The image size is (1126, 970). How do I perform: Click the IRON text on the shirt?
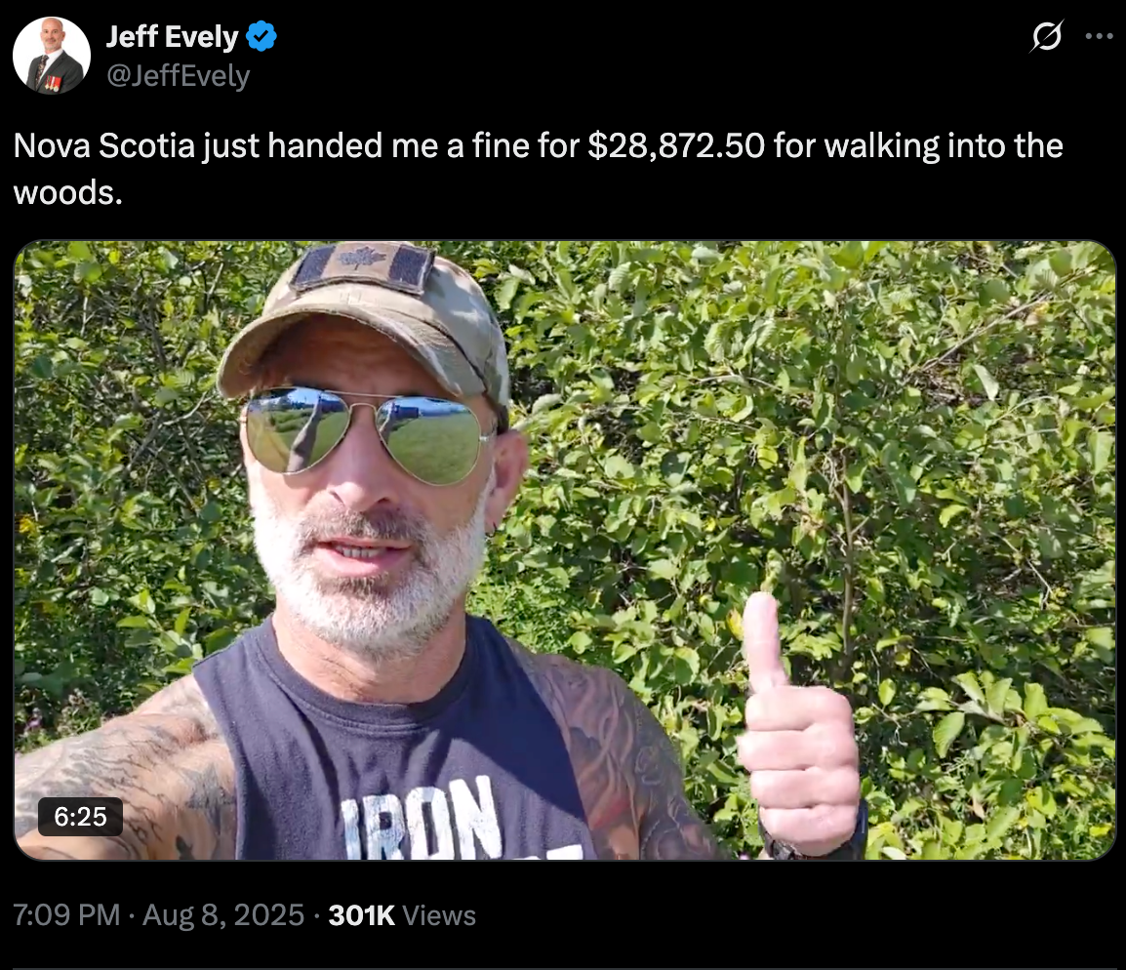click(x=421, y=820)
